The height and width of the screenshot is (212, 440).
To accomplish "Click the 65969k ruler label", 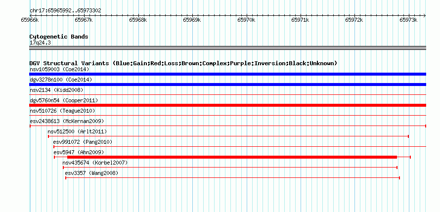I will pyautogui.click(x=192, y=20).
